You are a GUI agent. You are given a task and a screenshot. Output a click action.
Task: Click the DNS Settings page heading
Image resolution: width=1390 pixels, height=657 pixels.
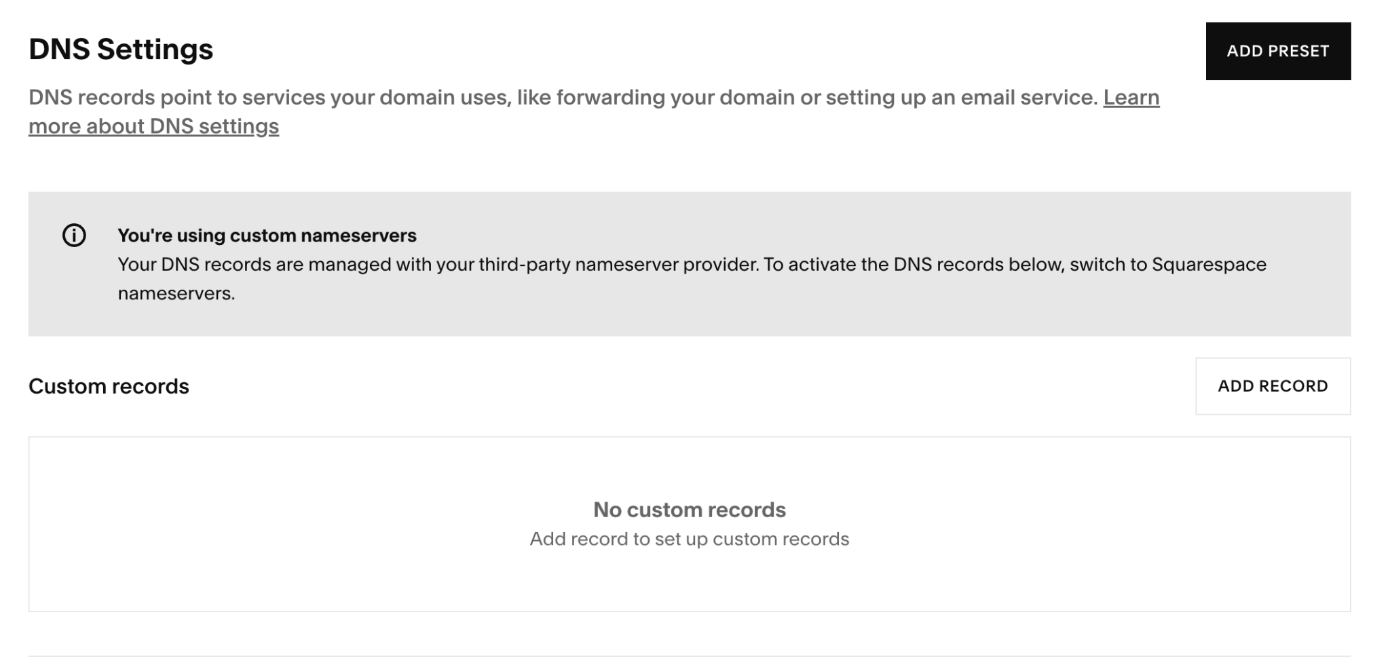pyautogui.click(x=121, y=48)
